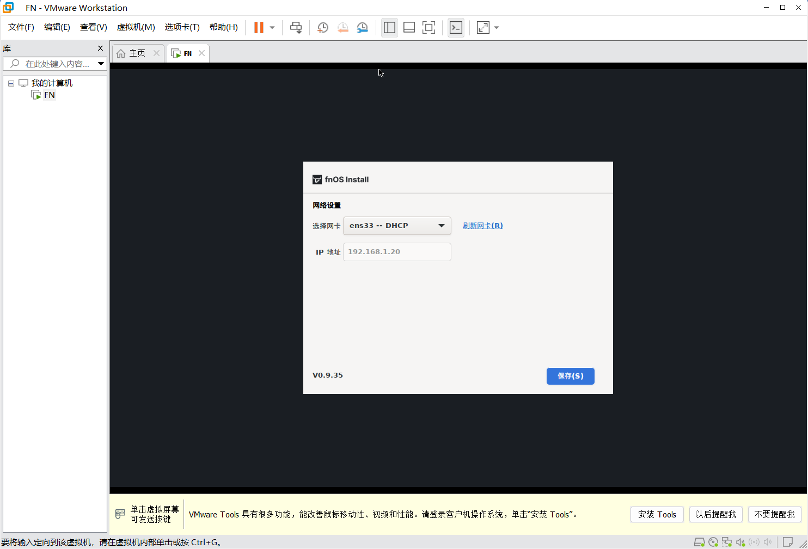The height and width of the screenshot is (549, 808).
Task: Open the 虚拟机(M) menu
Action: click(x=136, y=27)
